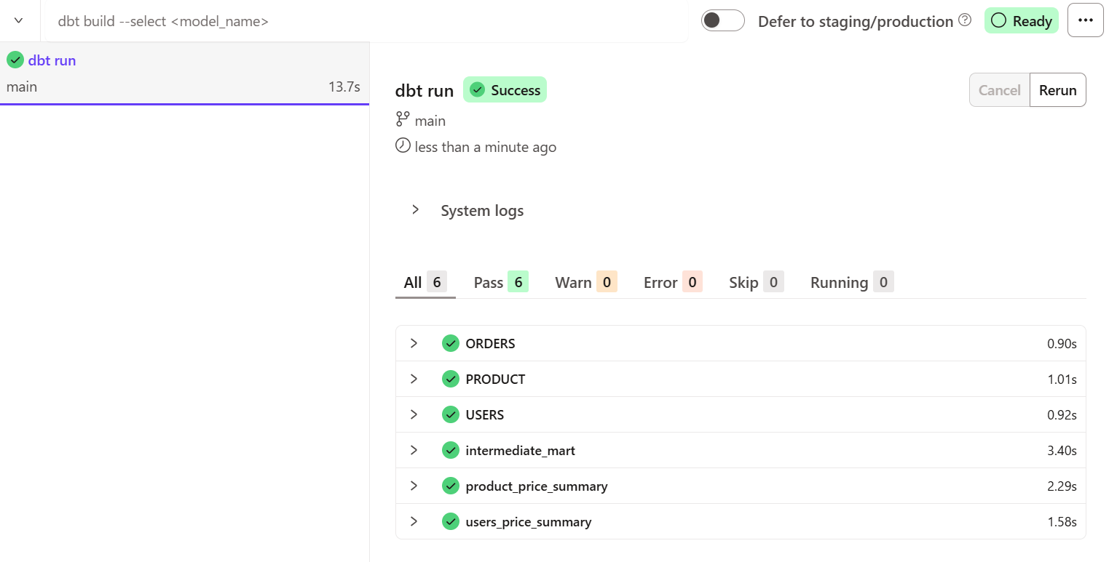Screen dimensions: 1109x562
Task: Click the ORDERS model name
Action: 490,343
